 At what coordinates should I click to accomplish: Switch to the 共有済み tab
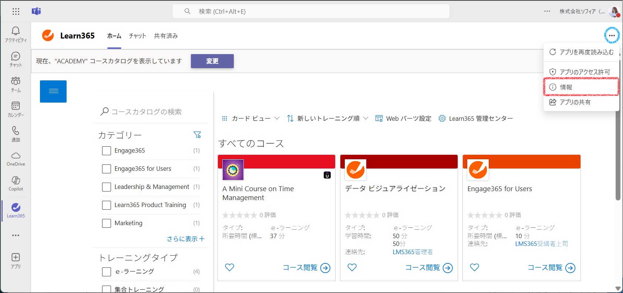coord(166,36)
